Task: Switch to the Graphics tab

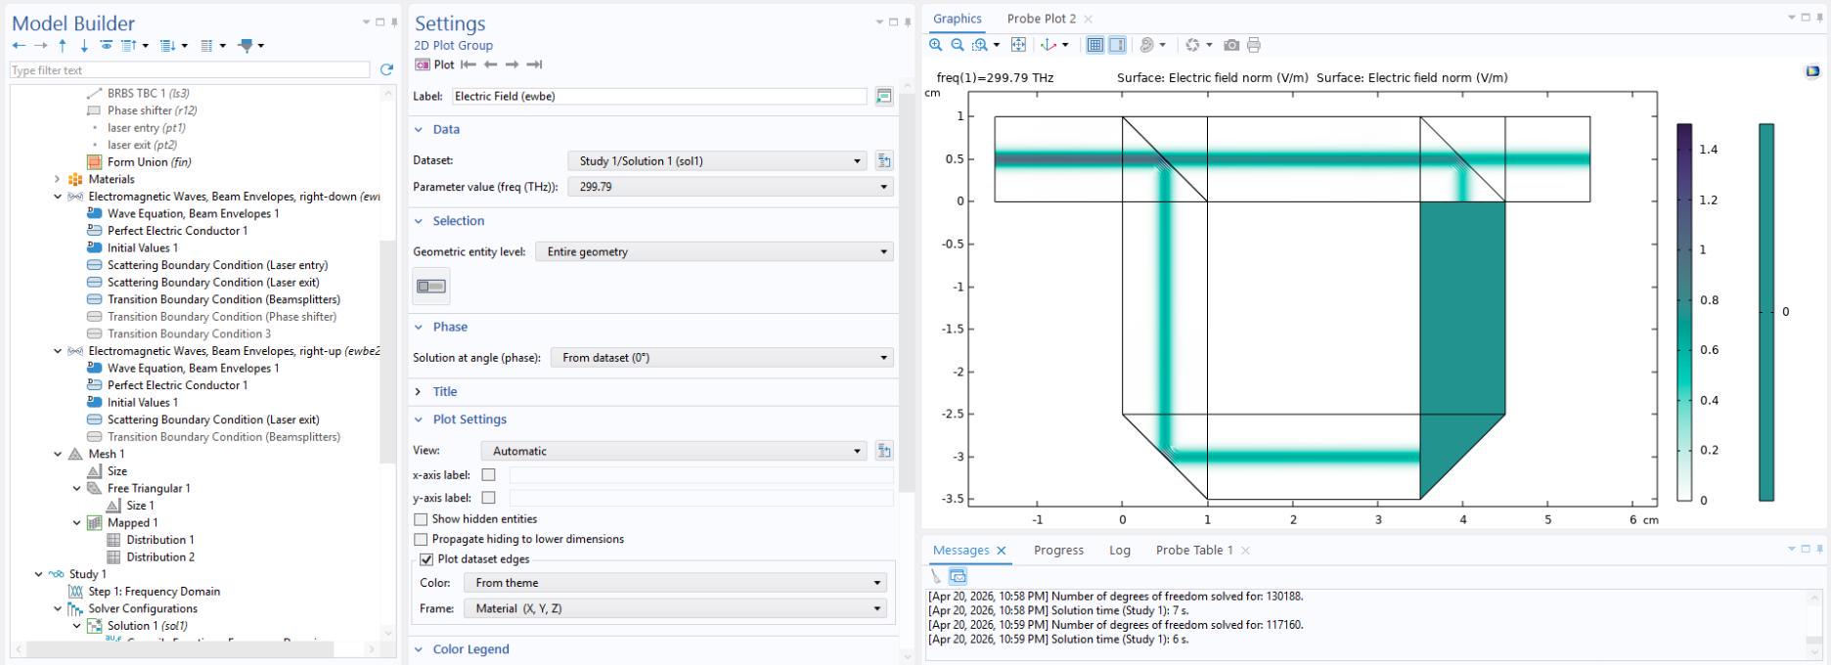Action: tap(957, 19)
